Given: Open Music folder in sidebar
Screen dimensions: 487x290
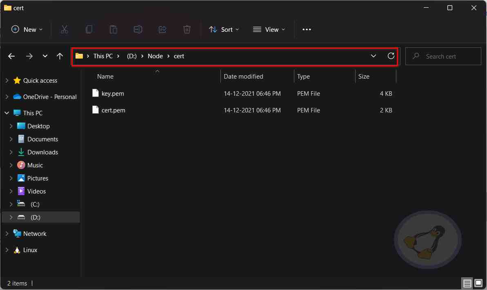Looking at the screenshot, I should 35,165.
